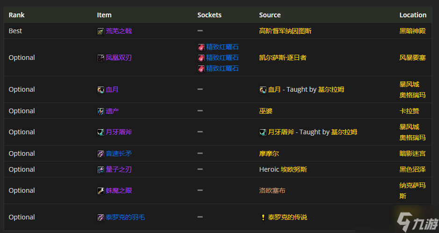
Task: Click the third 精致红曜石 gem icon
Action: (201, 69)
